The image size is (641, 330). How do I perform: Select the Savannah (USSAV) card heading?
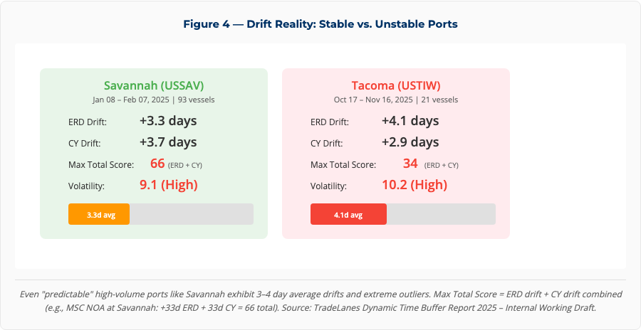pos(153,85)
